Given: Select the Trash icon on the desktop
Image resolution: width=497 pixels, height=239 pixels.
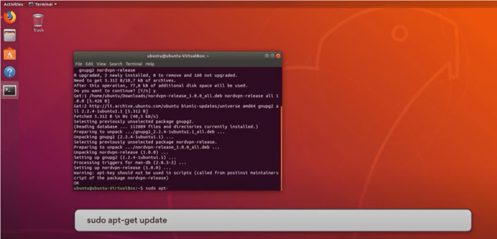Looking at the screenshot, I should [x=38, y=22].
